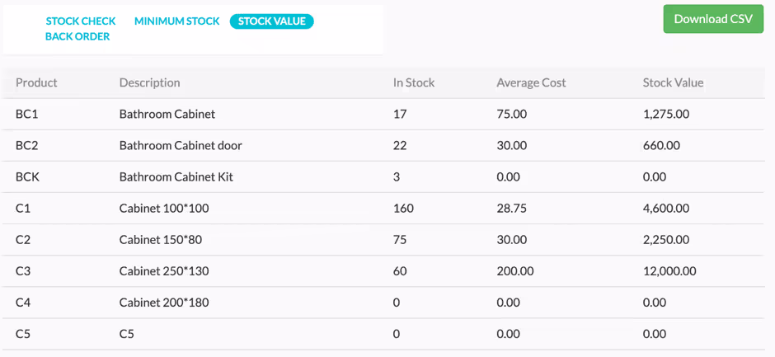Screen dimensions: 775x357
Task: Click the Product column header
Action: click(x=36, y=82)
